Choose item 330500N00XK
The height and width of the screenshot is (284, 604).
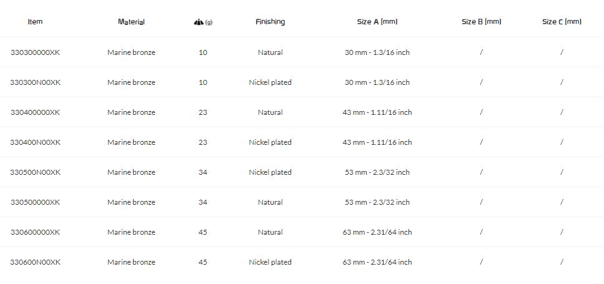coord(35,172)
